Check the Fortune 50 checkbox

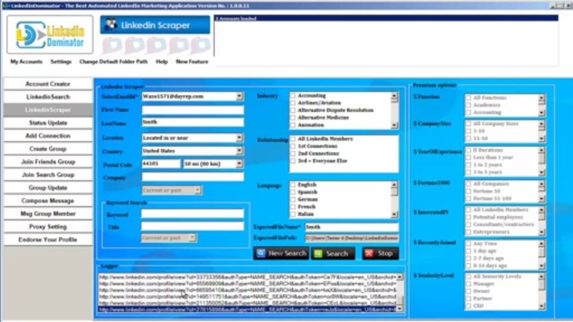click(468, 191)
